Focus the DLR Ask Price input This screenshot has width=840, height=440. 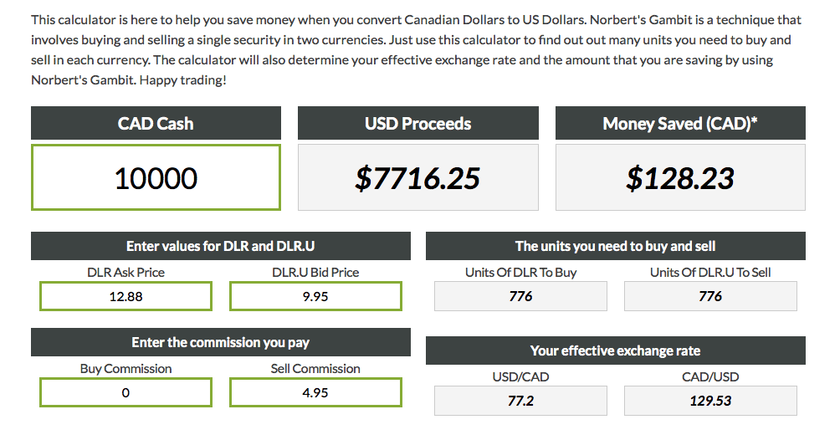125,296
